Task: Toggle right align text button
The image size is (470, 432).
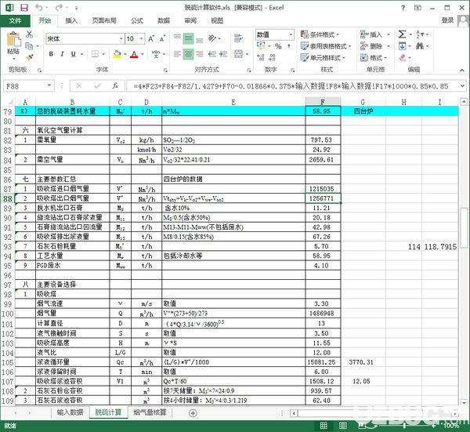Action: point(200,54)
